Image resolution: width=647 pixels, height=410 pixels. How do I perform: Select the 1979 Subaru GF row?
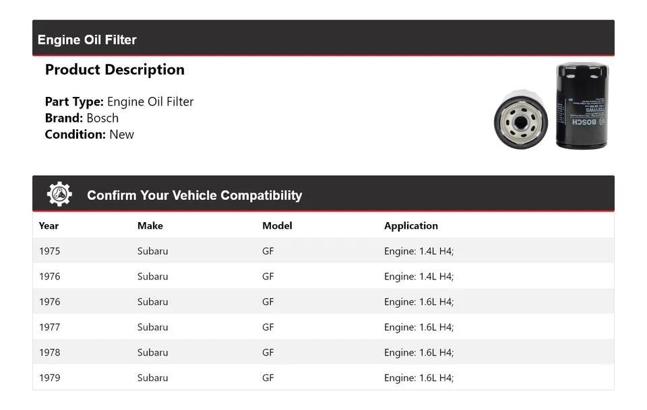(x=323, y=378)
